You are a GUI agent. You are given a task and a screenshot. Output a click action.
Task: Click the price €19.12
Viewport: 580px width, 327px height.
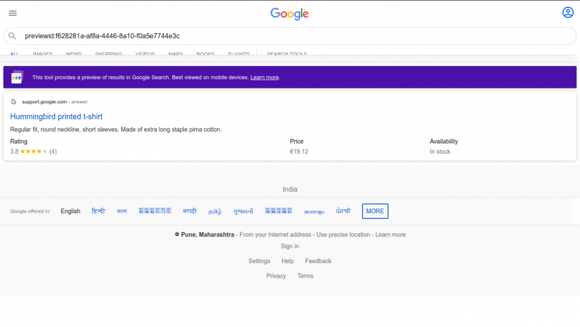coord(299,152)
